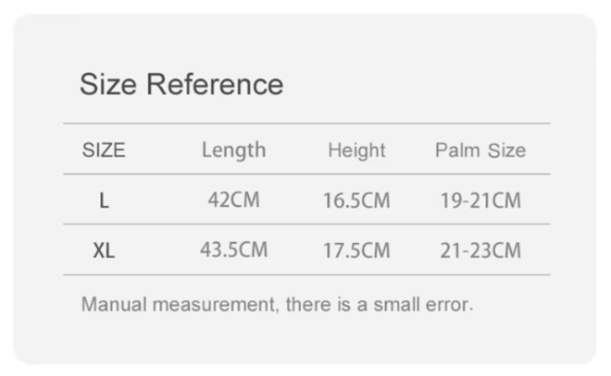Select the 21-23CM palm size value
This screenshot has width=611, height=376.
tap(480, 250)
